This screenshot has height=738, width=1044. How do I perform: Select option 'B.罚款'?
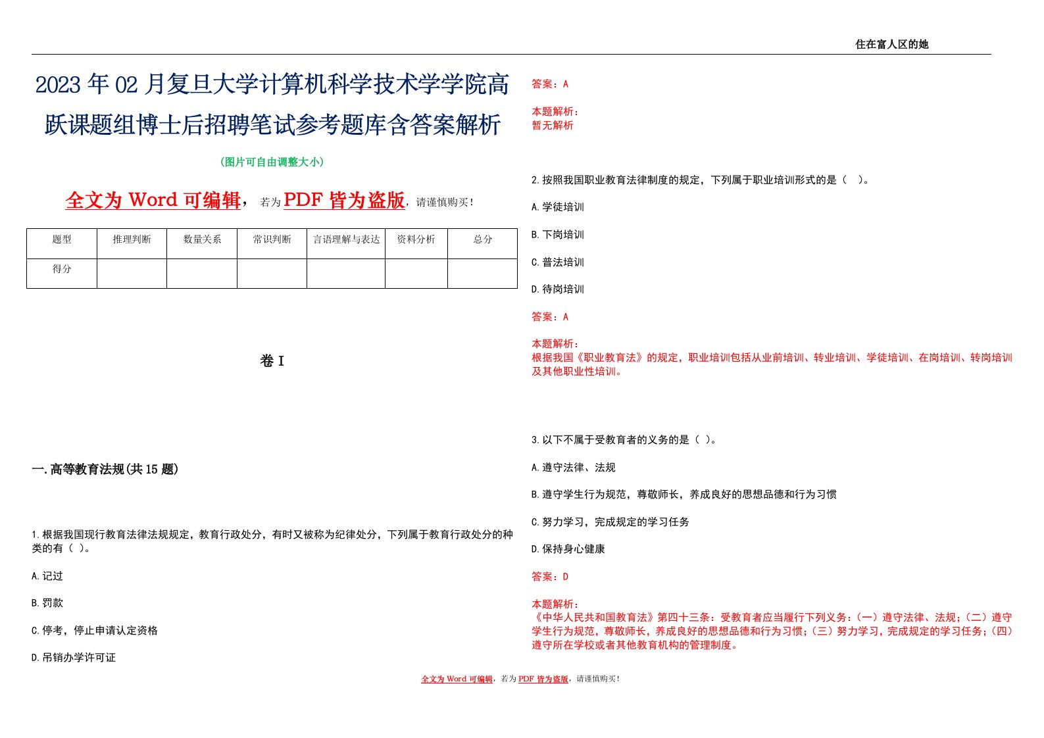pyautogui.click(x=47, y=603)
